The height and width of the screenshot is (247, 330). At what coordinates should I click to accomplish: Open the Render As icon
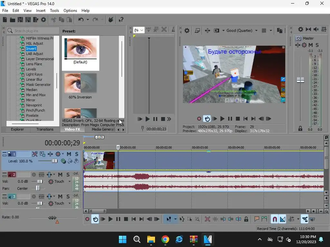tap(36, 20)
